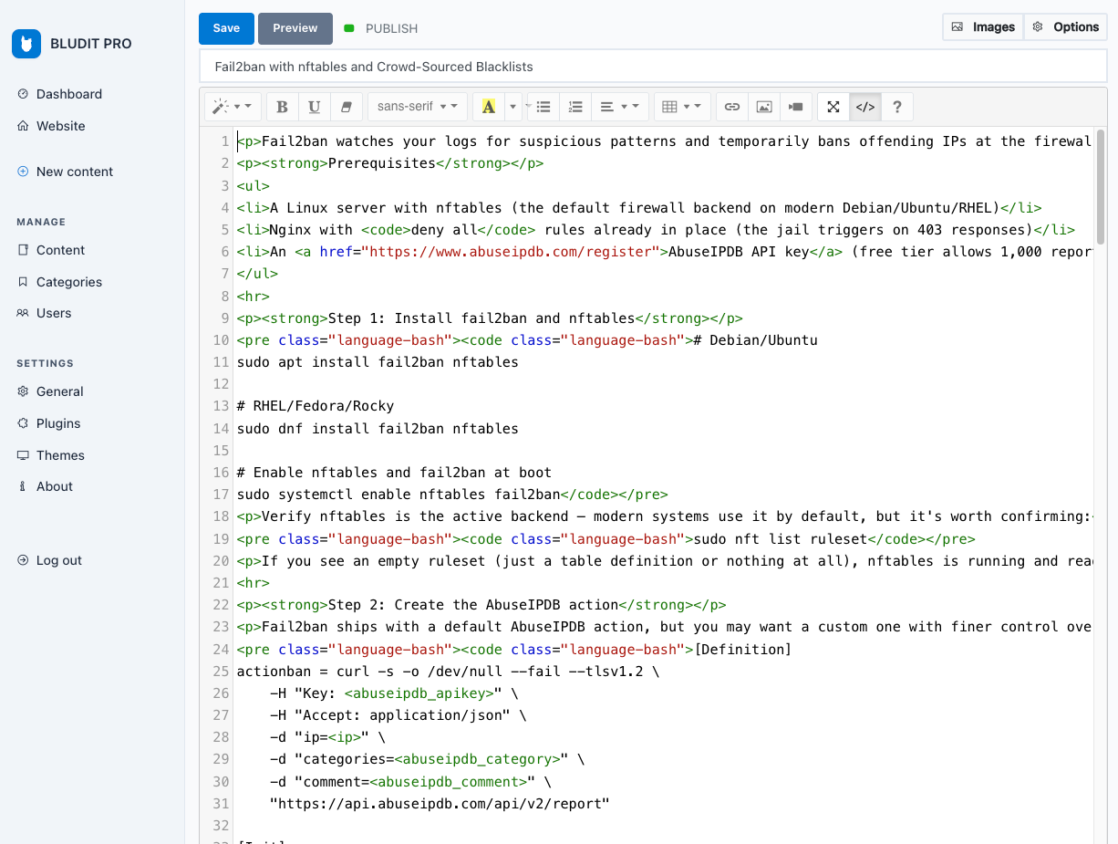Click line 11 'sudo apt install fail2ban nftables'
Viewport: 1118px width, 844px height.
point(378,362)
